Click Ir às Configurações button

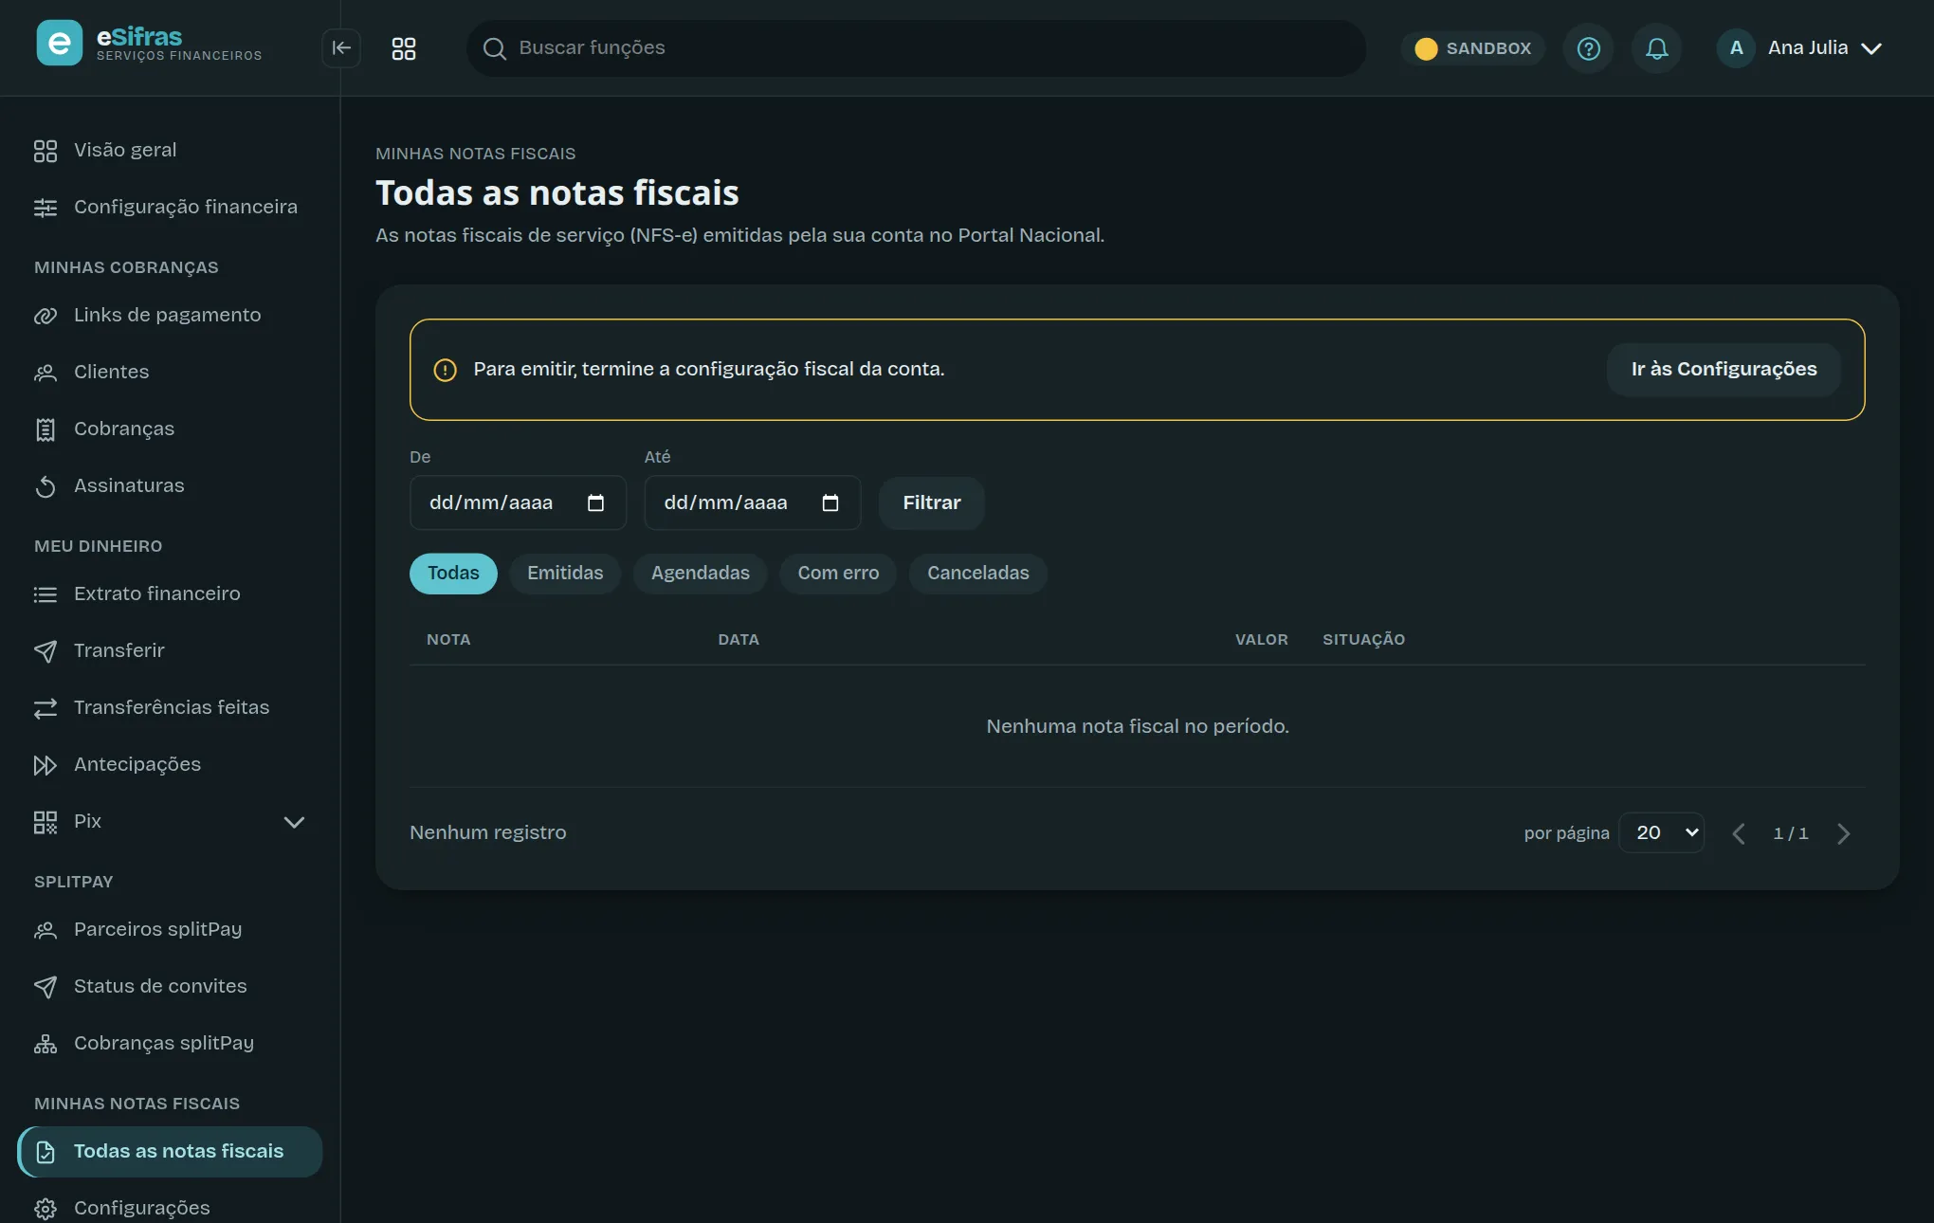click(x=1724, y=370)
